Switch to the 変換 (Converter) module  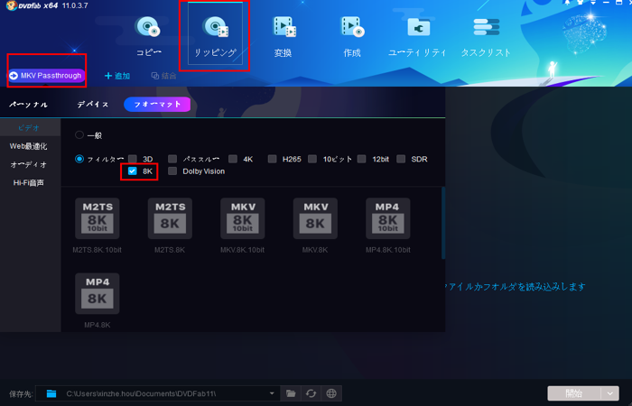(283, 37)
